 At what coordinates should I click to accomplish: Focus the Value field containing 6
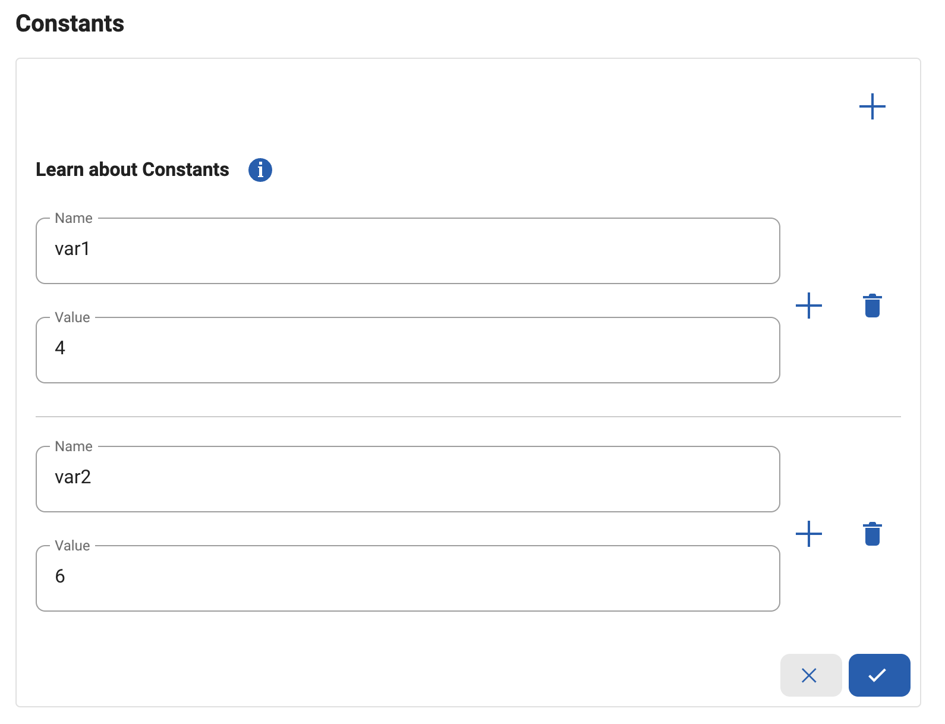(407, 578)
